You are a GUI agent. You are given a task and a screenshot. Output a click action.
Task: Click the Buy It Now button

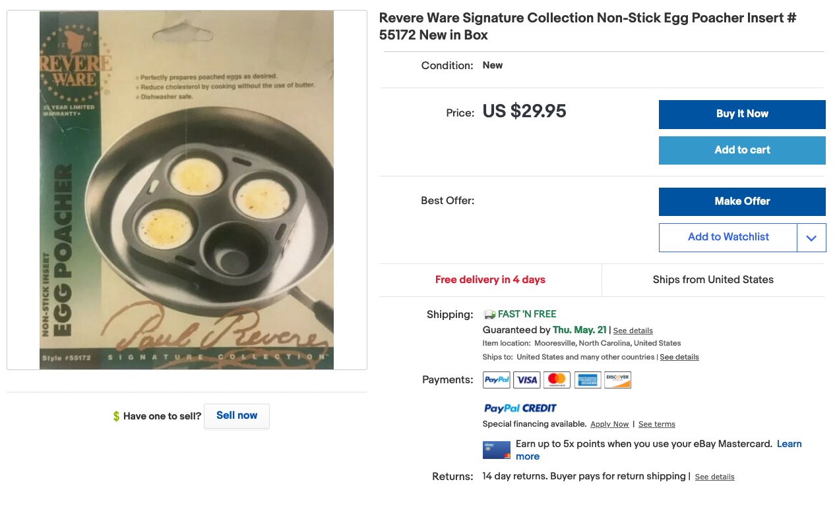click(x=741, y=114)
